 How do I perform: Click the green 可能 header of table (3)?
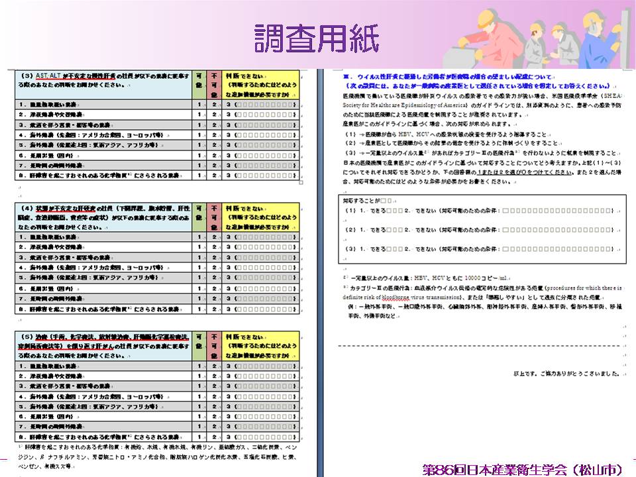197,82
